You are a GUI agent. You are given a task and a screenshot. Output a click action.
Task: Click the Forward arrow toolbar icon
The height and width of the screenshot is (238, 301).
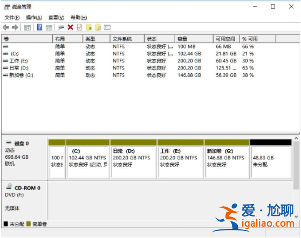point(15,27)
